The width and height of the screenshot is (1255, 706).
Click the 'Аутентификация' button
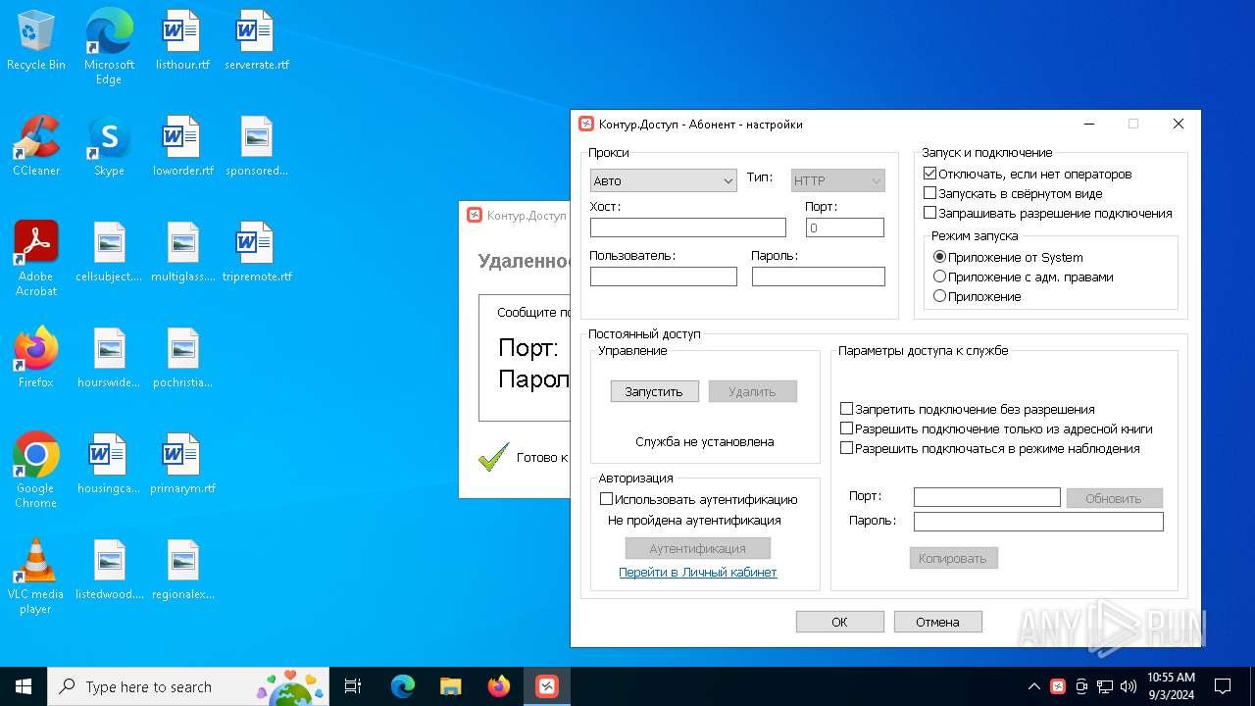[698, 548]
